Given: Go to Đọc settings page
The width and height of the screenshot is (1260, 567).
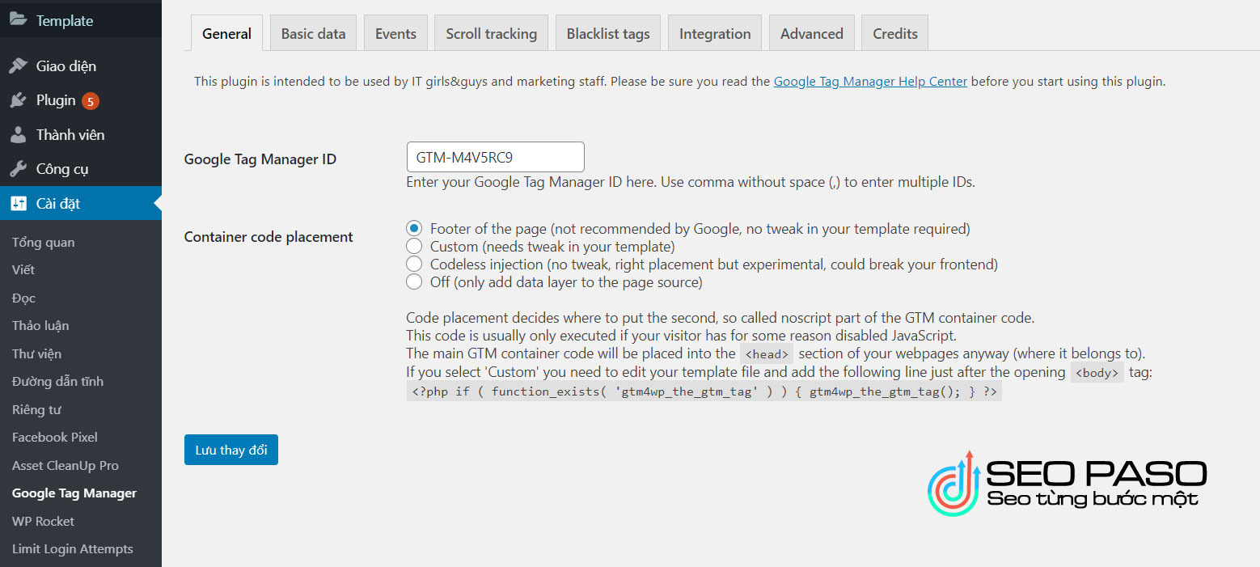Looking at the screenshot, I should [23, 298].
